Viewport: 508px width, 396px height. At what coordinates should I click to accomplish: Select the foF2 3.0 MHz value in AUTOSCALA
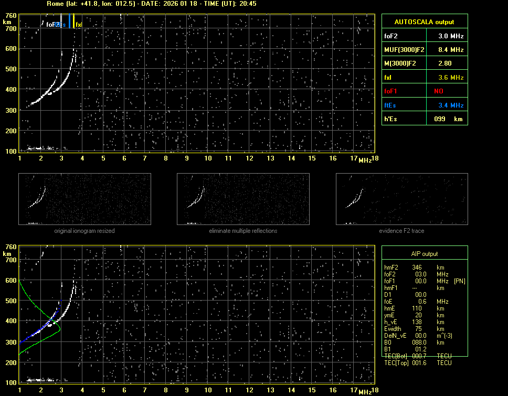(451, 36)
